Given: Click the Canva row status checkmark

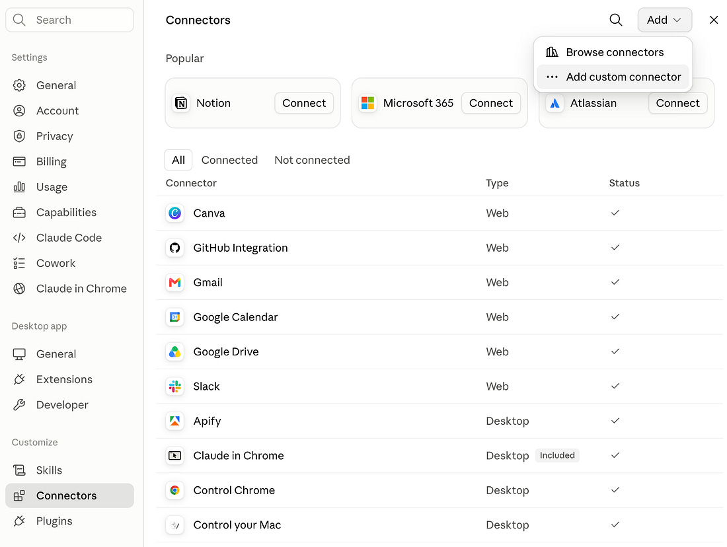Looking at the screenshot, I should coord(615,213).
